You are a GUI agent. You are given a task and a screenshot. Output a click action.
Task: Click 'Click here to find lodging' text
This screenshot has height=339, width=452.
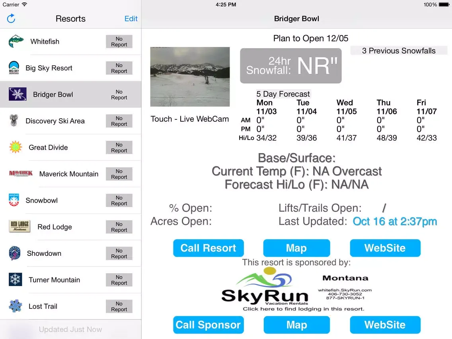(x=304, y=309)
